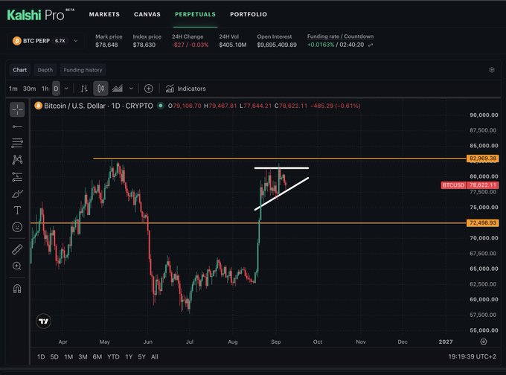Viewport: 506px width, 375px height.
Task: Click the Index price $78,630 value
Action: click(144, 45)
